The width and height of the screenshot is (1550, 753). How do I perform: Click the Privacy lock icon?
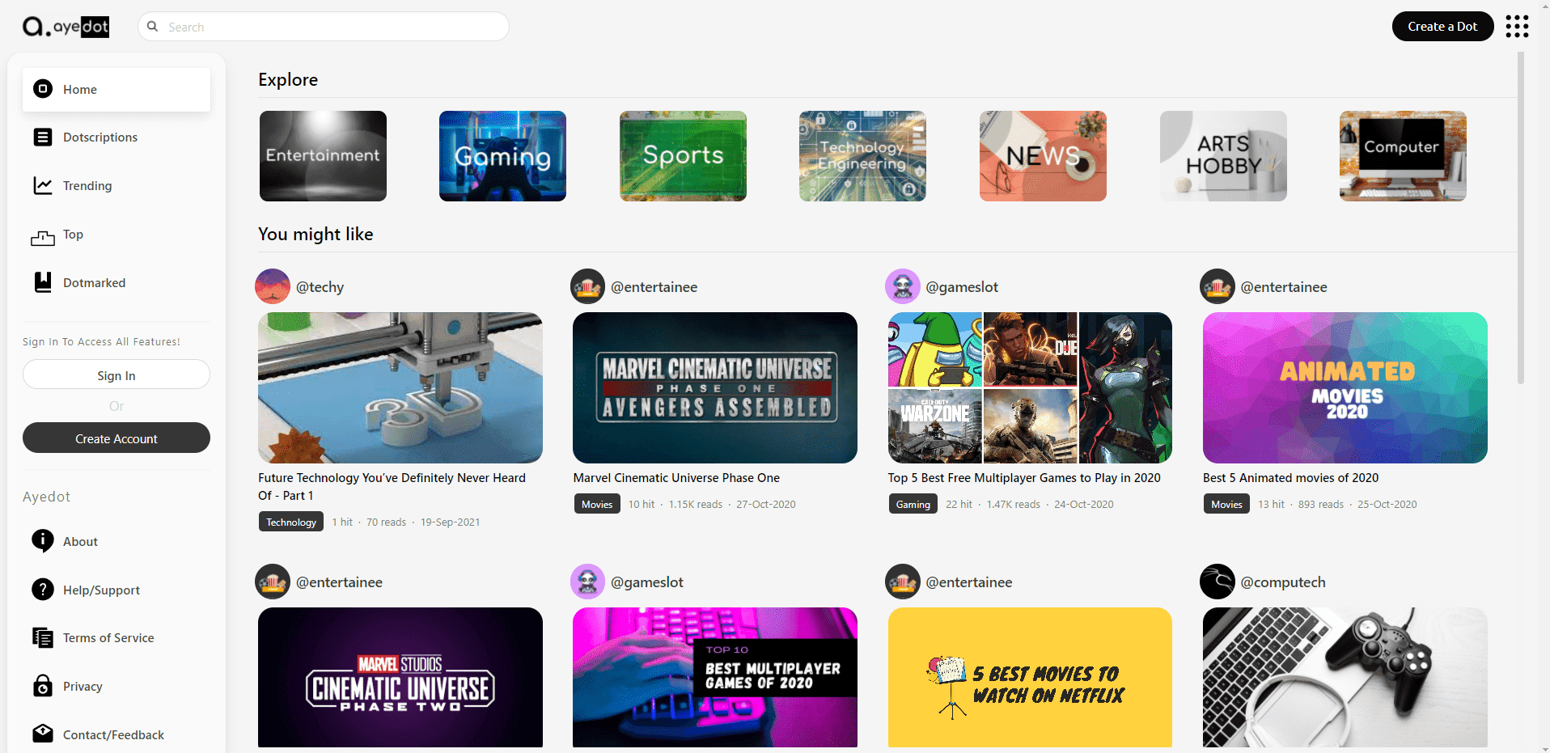tap(43, 686)
